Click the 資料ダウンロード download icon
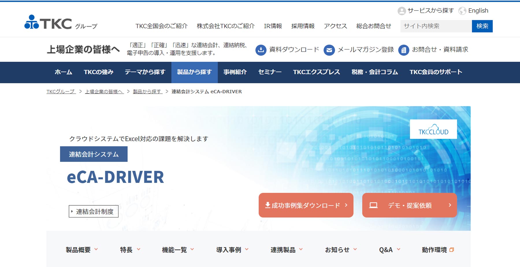Viewport: 520px width, 267px height. pyautogui.click(x=261, y=50)
